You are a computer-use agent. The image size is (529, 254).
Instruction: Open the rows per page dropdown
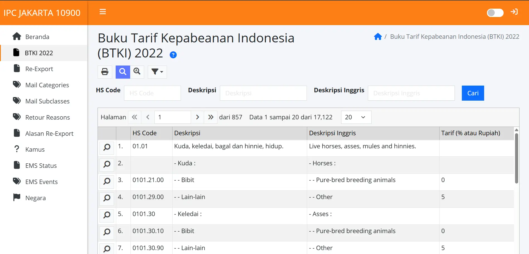point(356,117)
